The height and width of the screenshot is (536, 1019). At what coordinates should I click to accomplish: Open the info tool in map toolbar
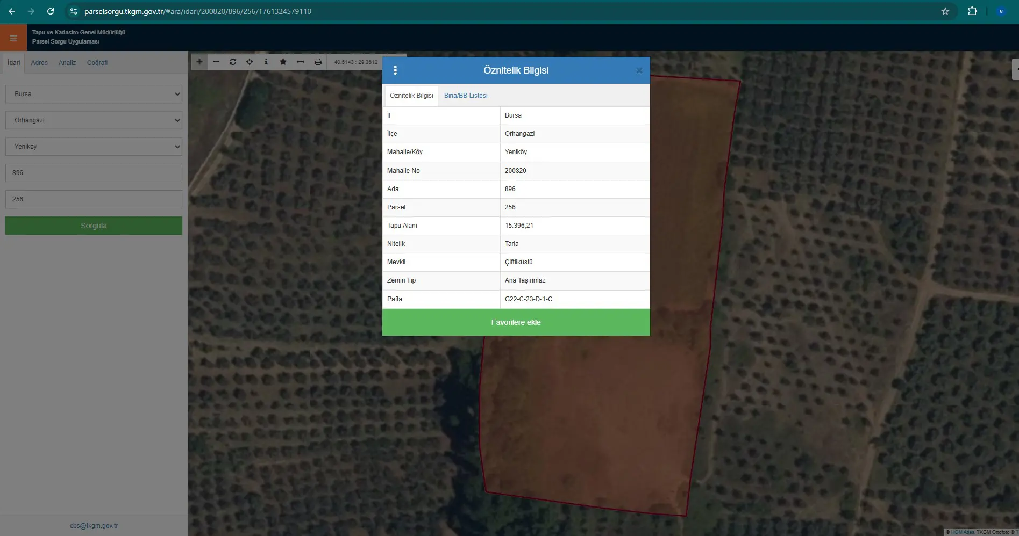[x=266, y=62]
